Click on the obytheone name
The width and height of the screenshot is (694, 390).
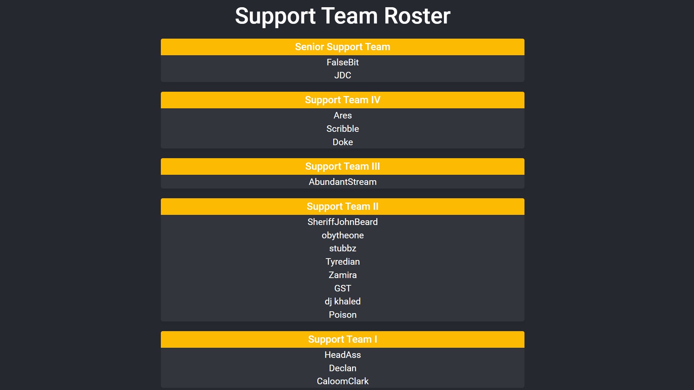tap(342, 235)
